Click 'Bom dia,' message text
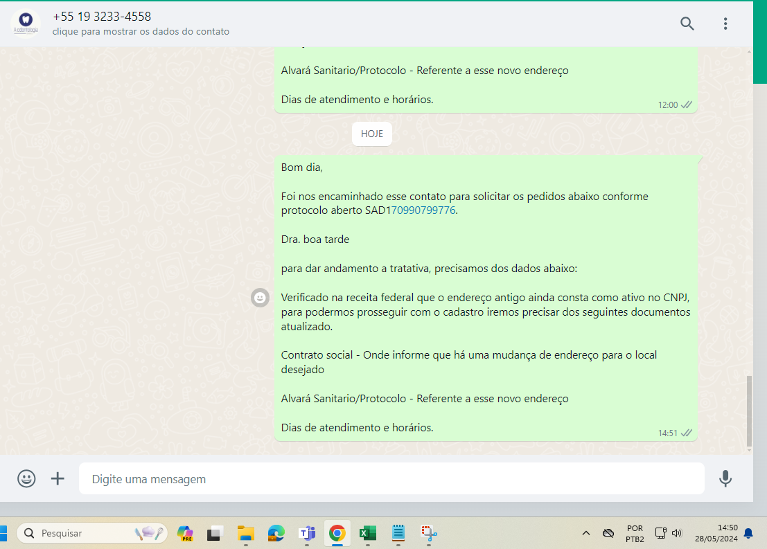Viewport: 767px width, 549px height. [x=302, y=168]
